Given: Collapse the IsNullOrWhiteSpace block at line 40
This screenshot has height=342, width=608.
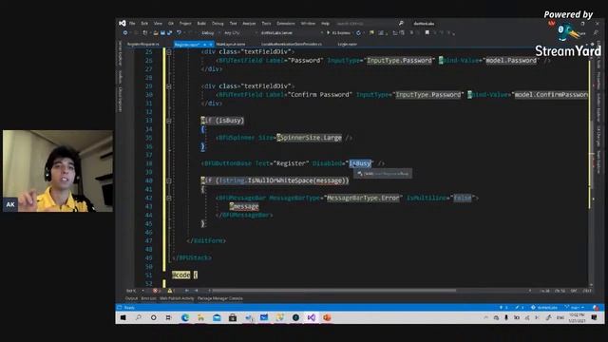Looking at the screenshot, I should pyautogui.click(x=169, y=180).
